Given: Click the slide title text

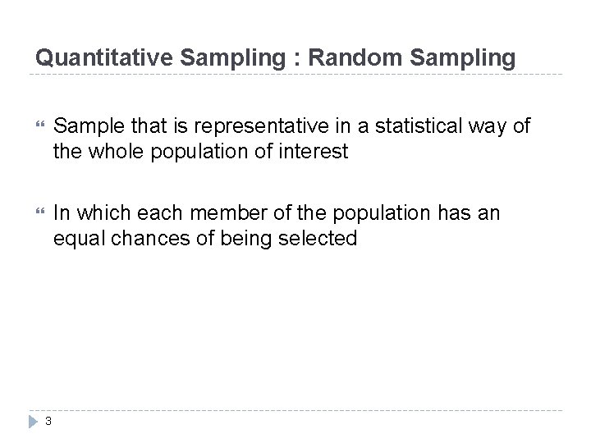Looking at the screenshot, I should 276,58.
